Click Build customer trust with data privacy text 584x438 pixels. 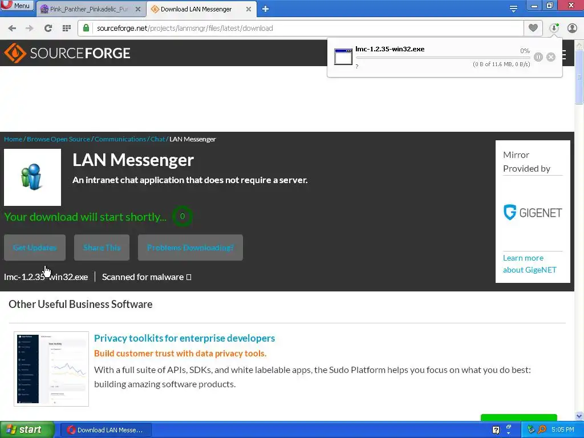pyautogui.click(x=180, y=354)
